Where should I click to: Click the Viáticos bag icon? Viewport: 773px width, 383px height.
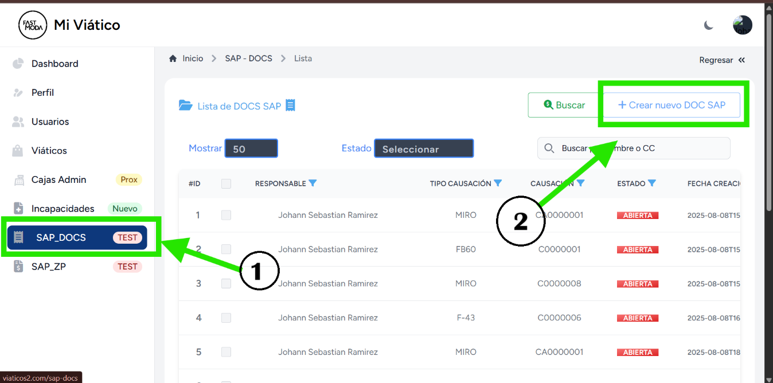18,151
